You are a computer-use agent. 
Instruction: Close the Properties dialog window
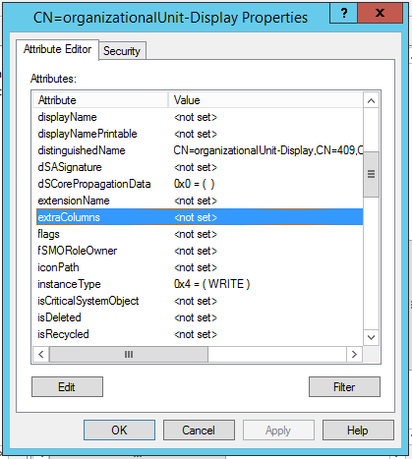pyautogui.click(x=380, y=13)
